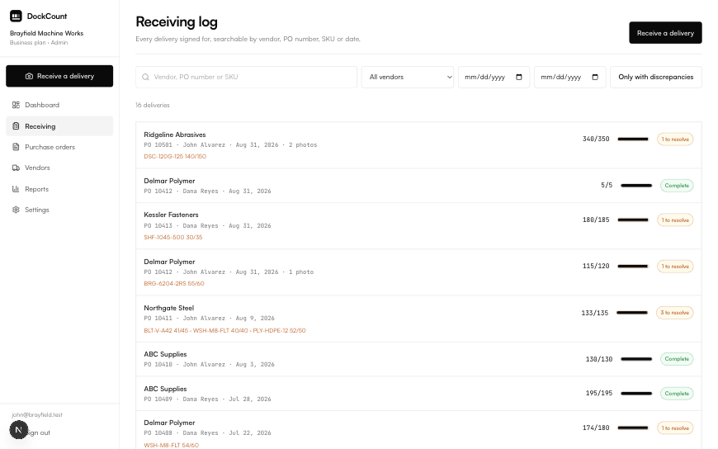Viewport: 718px width, 449px height.
Task: Click the Reports bar chart icon
Action: 16,189
